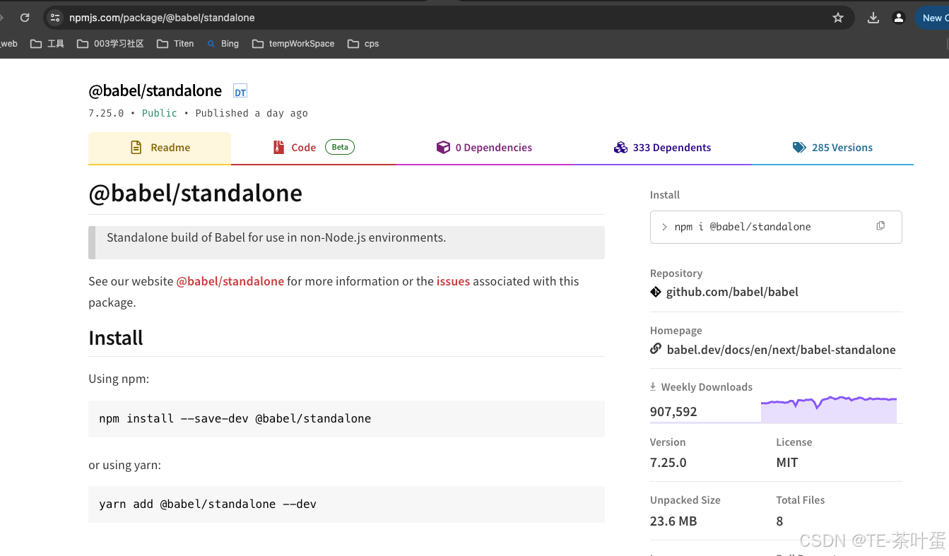949x556 pixels.
Task: Click the 7.25.0 value under Version
Action: tap(668, 463)
